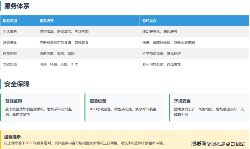Click the 衣物清洗、房间清洁、代订代购 cell
250x149 pixels.
click(64, 32)
